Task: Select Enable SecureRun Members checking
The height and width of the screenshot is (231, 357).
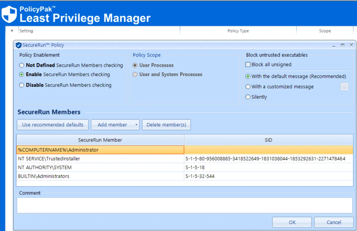Action: [22, 74]
